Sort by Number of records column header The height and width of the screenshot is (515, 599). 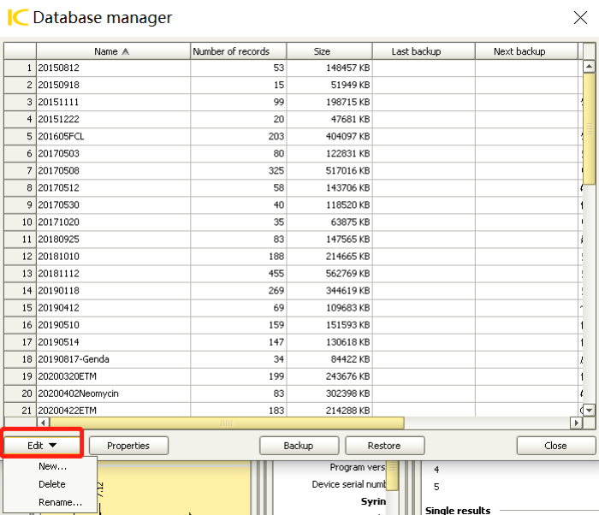[239, 51]
